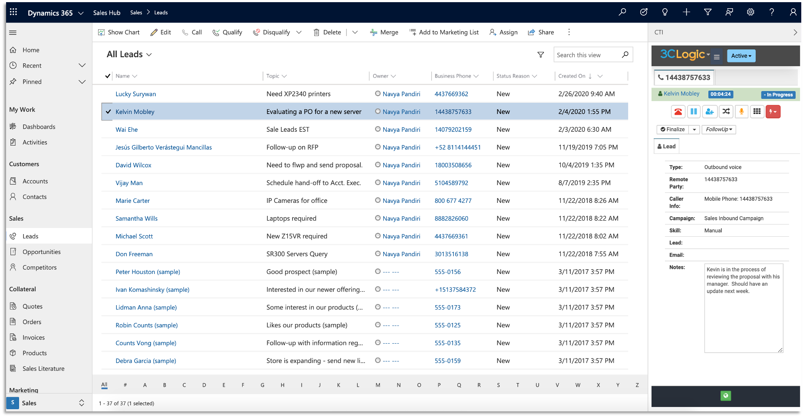
Task: Select the 14438757633 call tab
Action: pyautogui.click(x=684, y=77)
